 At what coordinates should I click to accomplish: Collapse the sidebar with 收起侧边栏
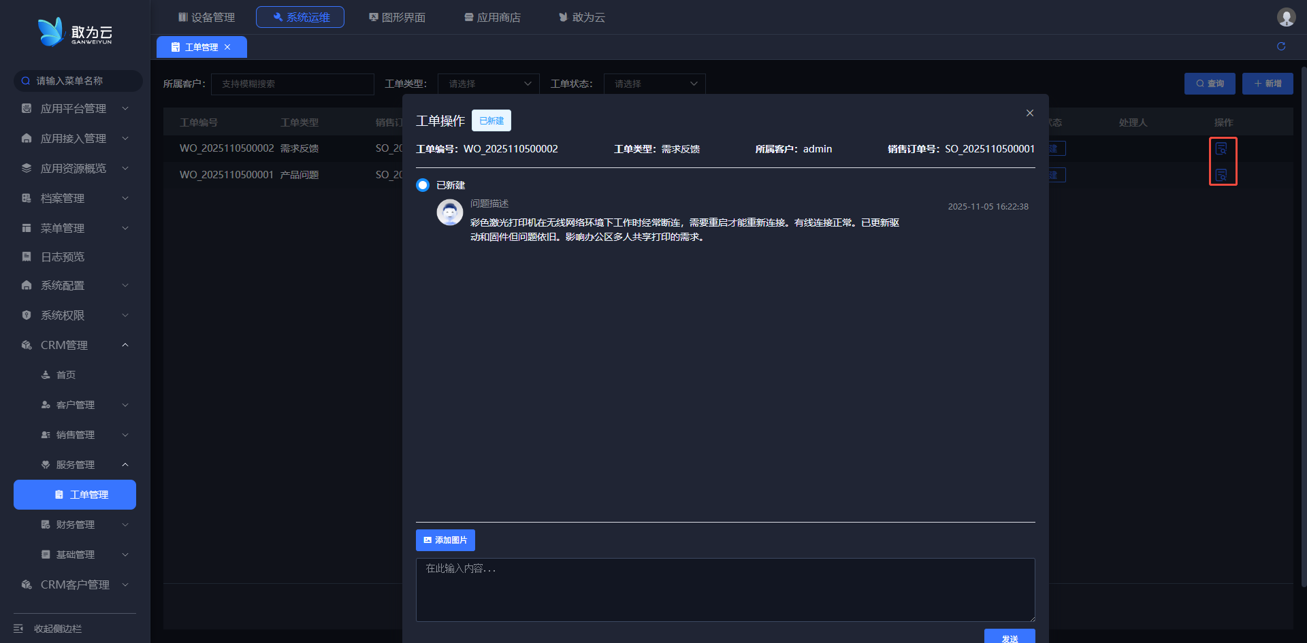[x=48, y=629]
